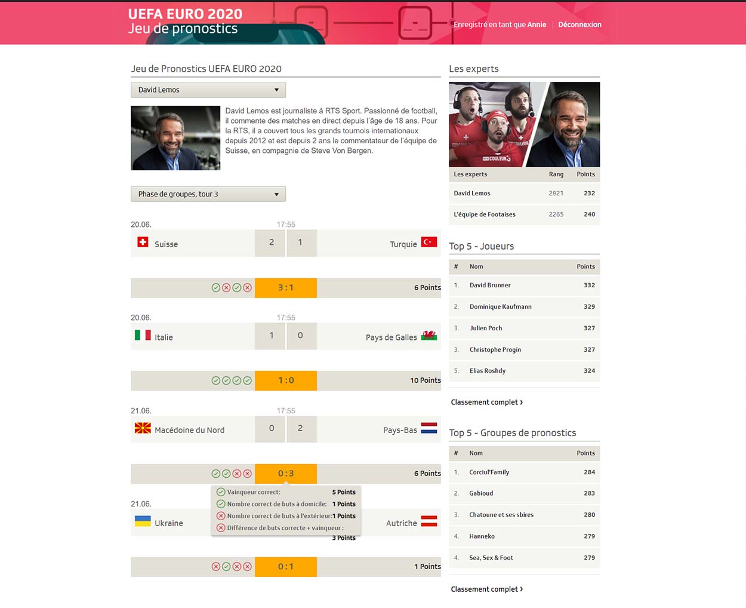Click the Austria flag icon
The width and height of the screenshot is (746, 608).
[x=429, y=521]
